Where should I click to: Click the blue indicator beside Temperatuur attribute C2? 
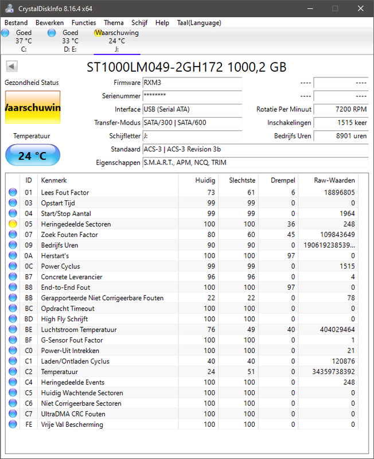[13, 371]
